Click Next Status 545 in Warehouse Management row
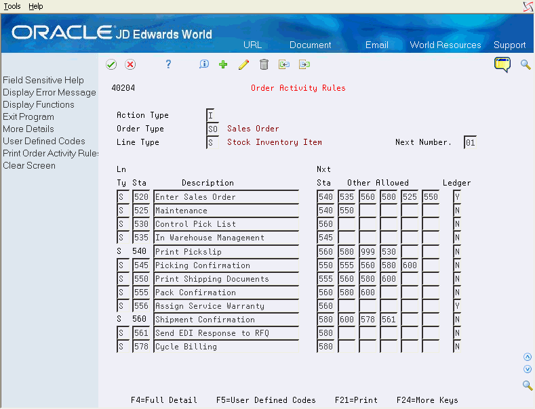 click(x=325, y=238)
